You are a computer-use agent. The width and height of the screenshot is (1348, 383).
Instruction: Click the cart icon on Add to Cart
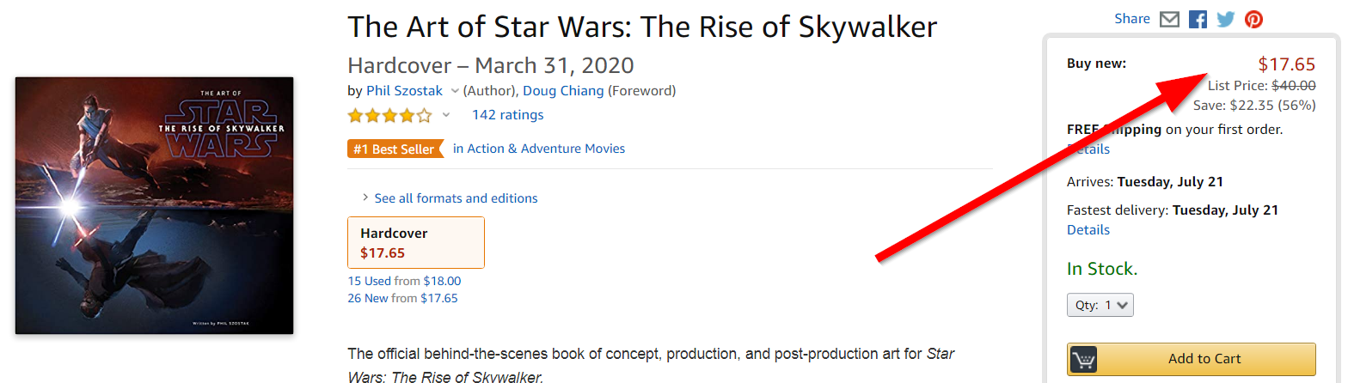click(1082, 359)
